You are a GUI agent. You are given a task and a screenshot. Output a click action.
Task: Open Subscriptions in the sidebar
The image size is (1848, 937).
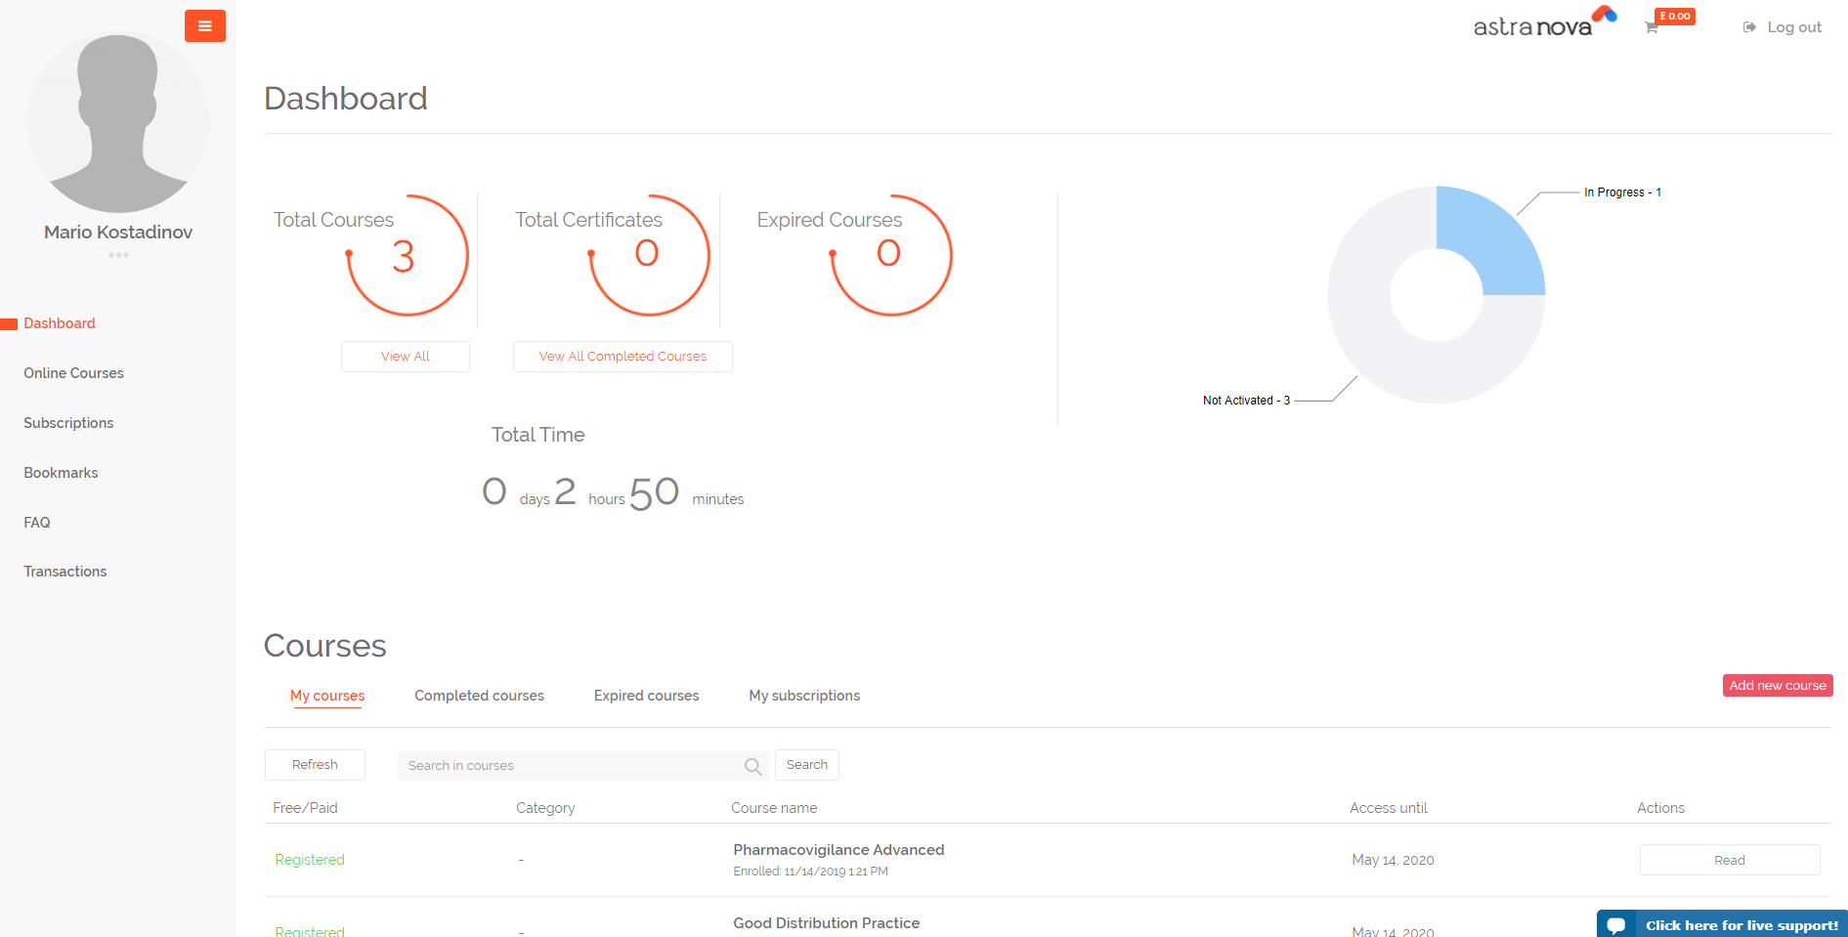click(x=68, y=423)
